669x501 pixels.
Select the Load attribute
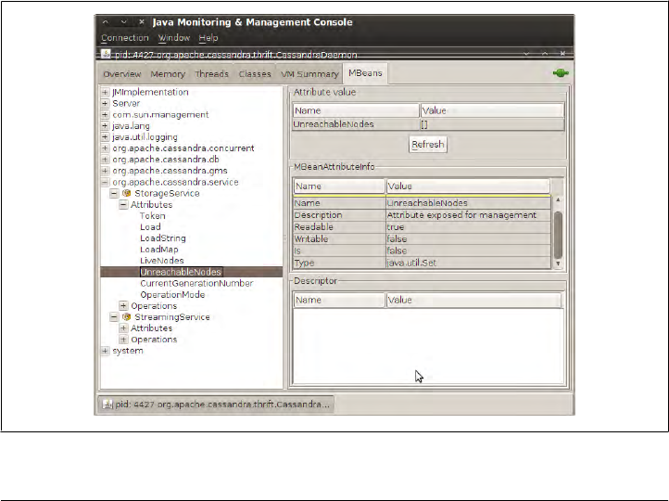(x=150, y=227)
